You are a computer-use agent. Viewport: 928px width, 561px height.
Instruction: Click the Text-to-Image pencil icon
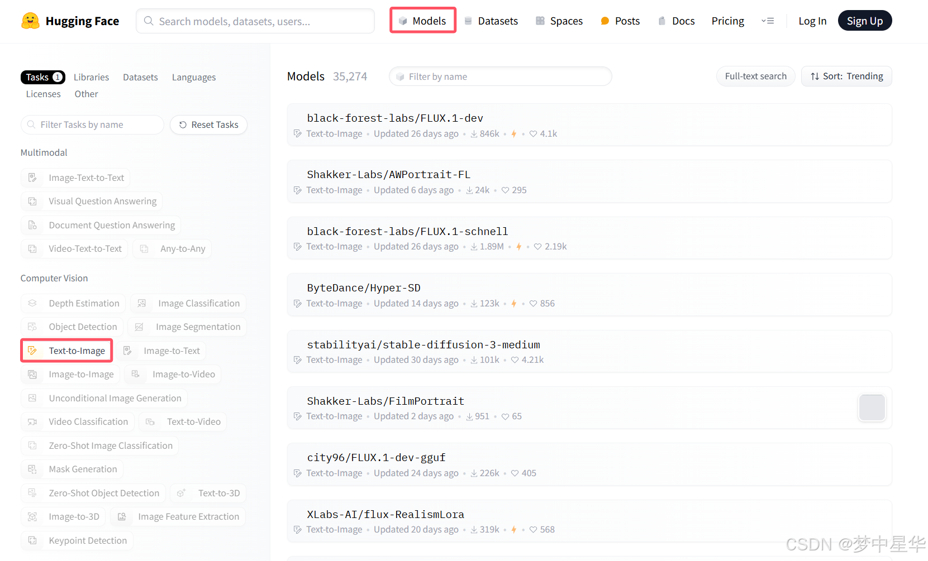32,351
